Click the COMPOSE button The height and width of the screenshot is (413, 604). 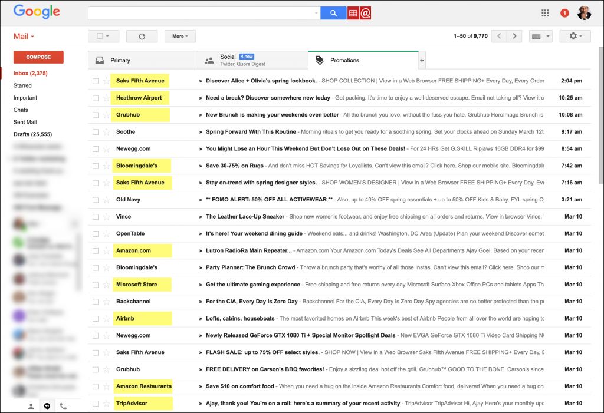(38, 57)
